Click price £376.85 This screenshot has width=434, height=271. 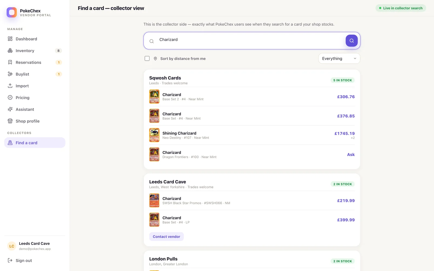click(346, 116)
